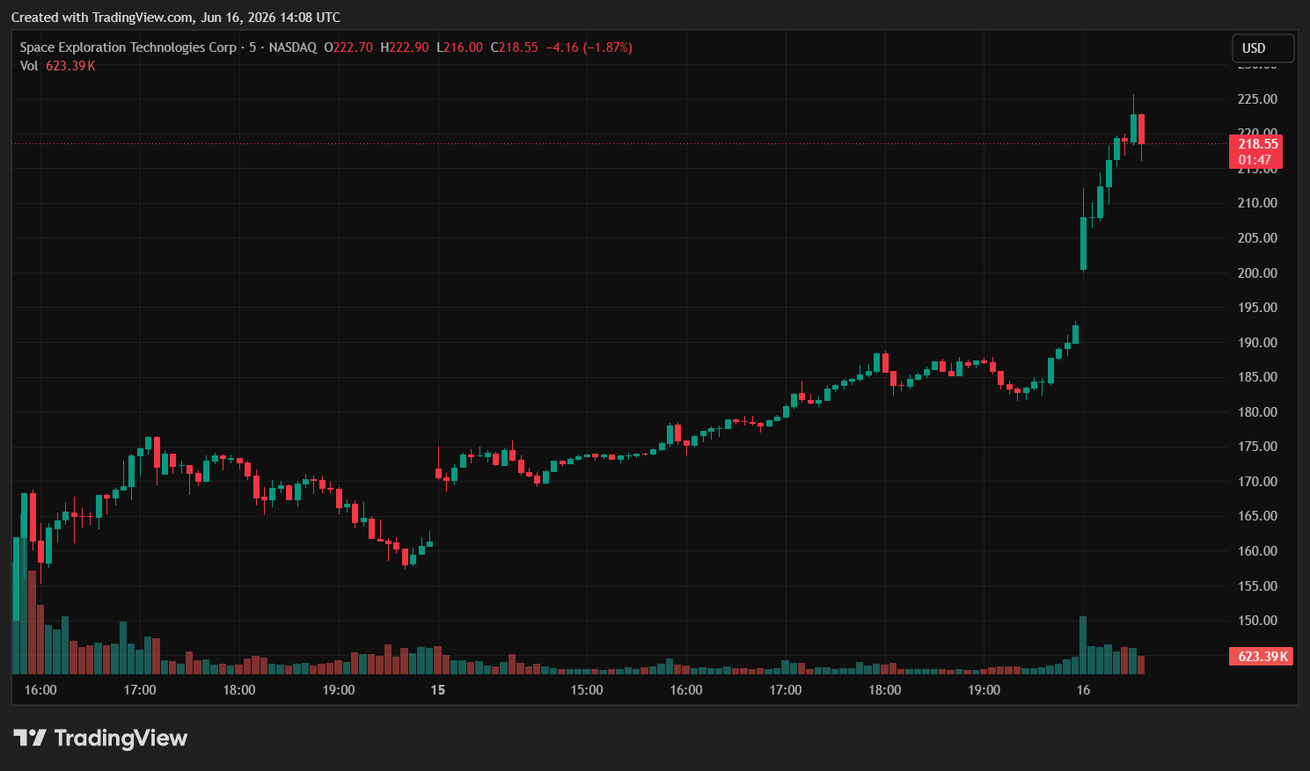Click the 225.00 price axis label
Image resolution: width=1310 pixels, height=771 pixels.
coord(1257,99)
